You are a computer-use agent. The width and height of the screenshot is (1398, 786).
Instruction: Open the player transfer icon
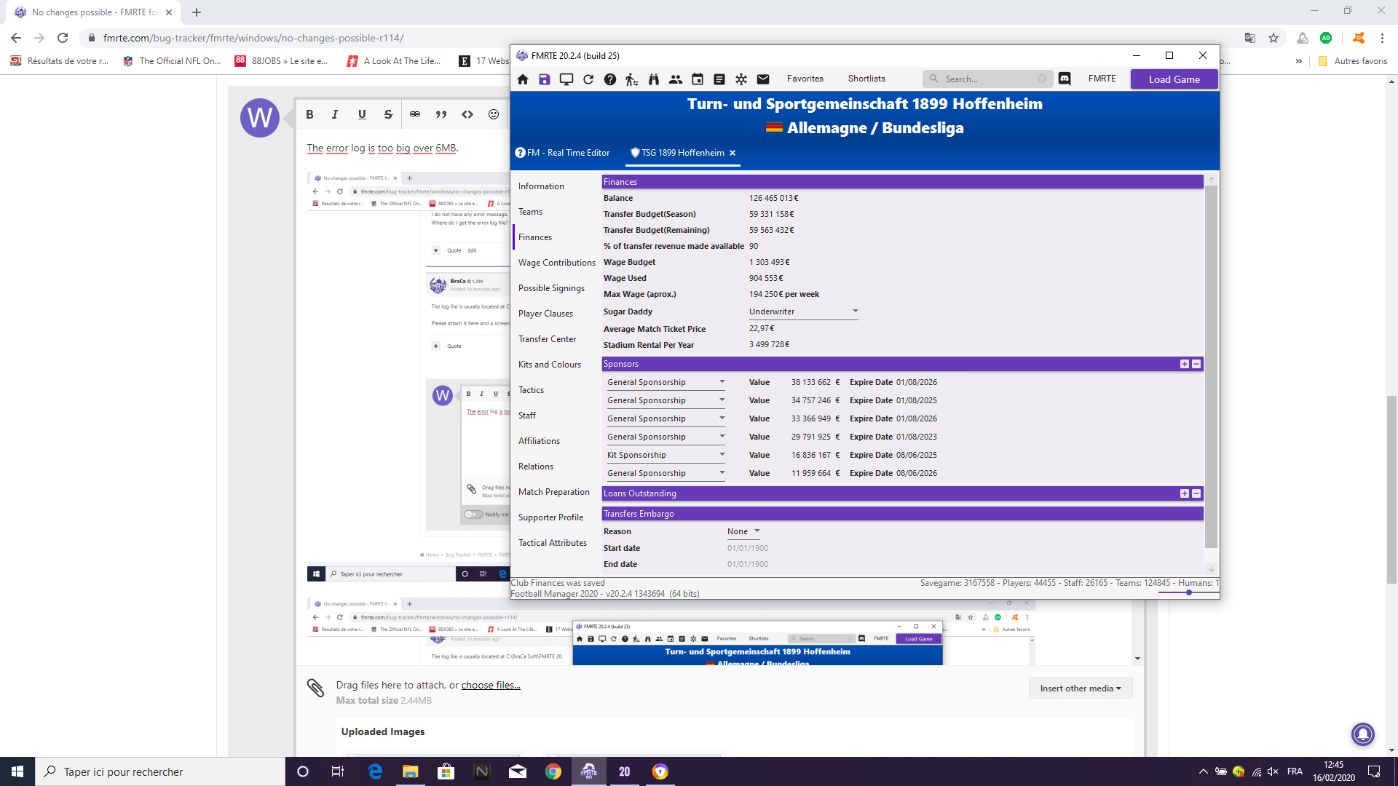click(632, 79)
